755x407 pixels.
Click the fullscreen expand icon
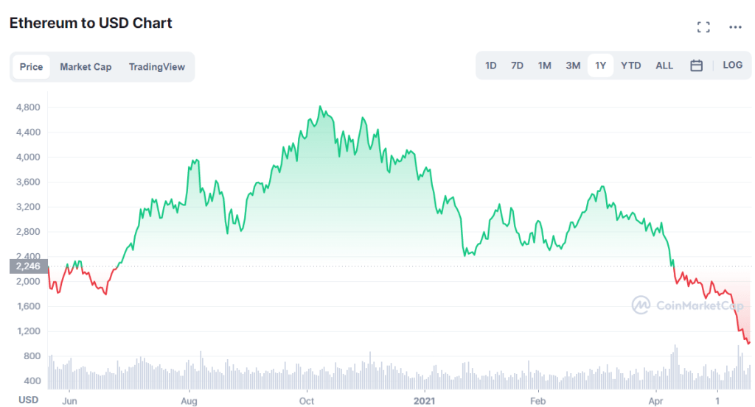(703, 27)
